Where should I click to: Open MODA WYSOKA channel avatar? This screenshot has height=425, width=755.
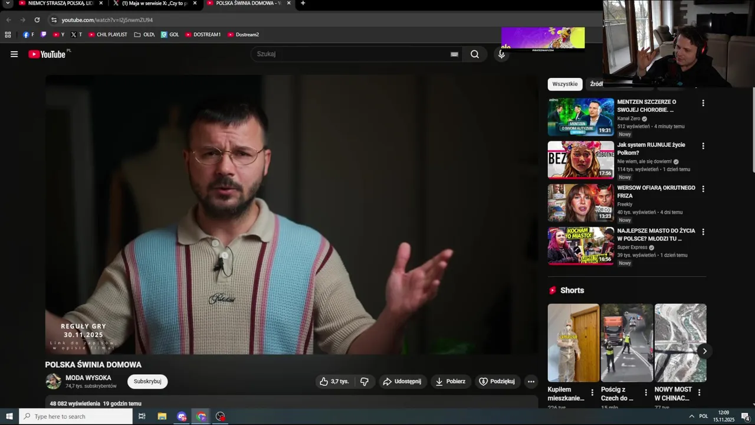(x=53, y=381)
